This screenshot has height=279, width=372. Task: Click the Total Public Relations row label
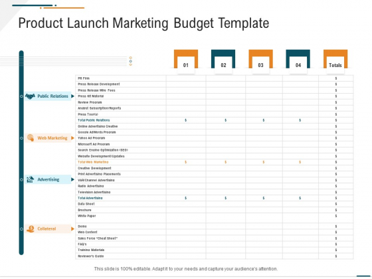[94, 120]
